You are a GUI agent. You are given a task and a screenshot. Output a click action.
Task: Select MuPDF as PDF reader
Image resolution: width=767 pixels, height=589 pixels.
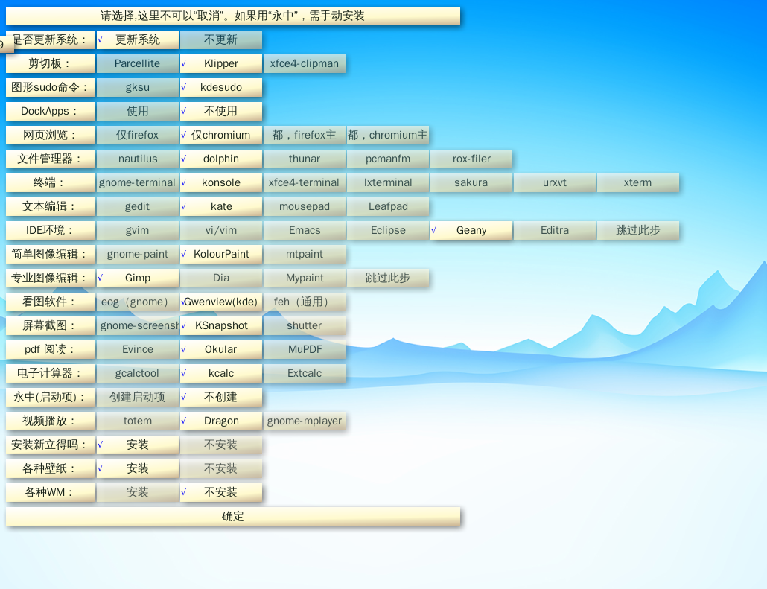point(305,350)
